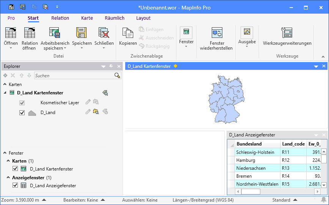
Task: Click notification bell in status bar
Action: point(324,200)
